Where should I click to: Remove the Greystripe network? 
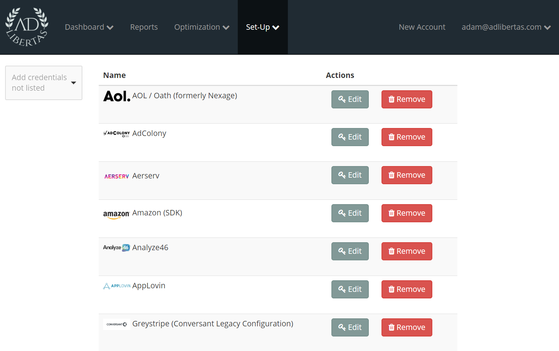tap(407, 327)
